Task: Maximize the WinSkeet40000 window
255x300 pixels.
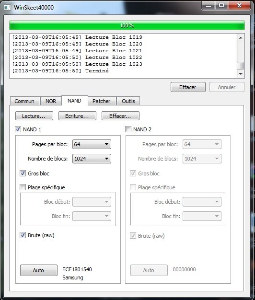Action: pos(221,6)
